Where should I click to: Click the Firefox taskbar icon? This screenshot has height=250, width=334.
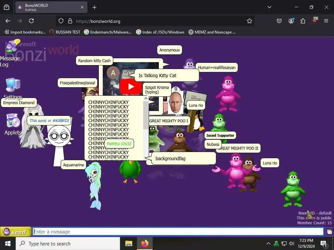pos(144,243)
